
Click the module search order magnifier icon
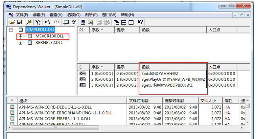[x=90, y=22]
